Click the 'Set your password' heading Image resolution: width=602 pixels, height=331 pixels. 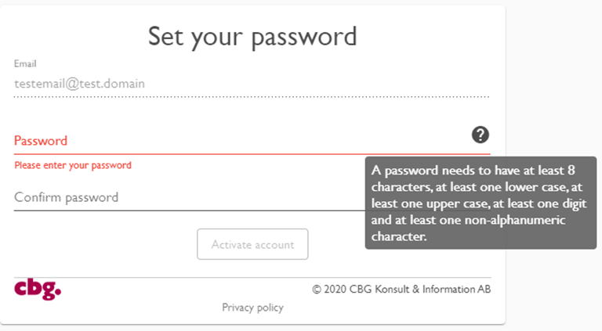(x=252, y=37)
